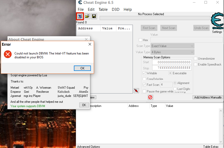Click address table scrollbar down arrow
Screen dimensions: 224x148
tap(221, 142)
